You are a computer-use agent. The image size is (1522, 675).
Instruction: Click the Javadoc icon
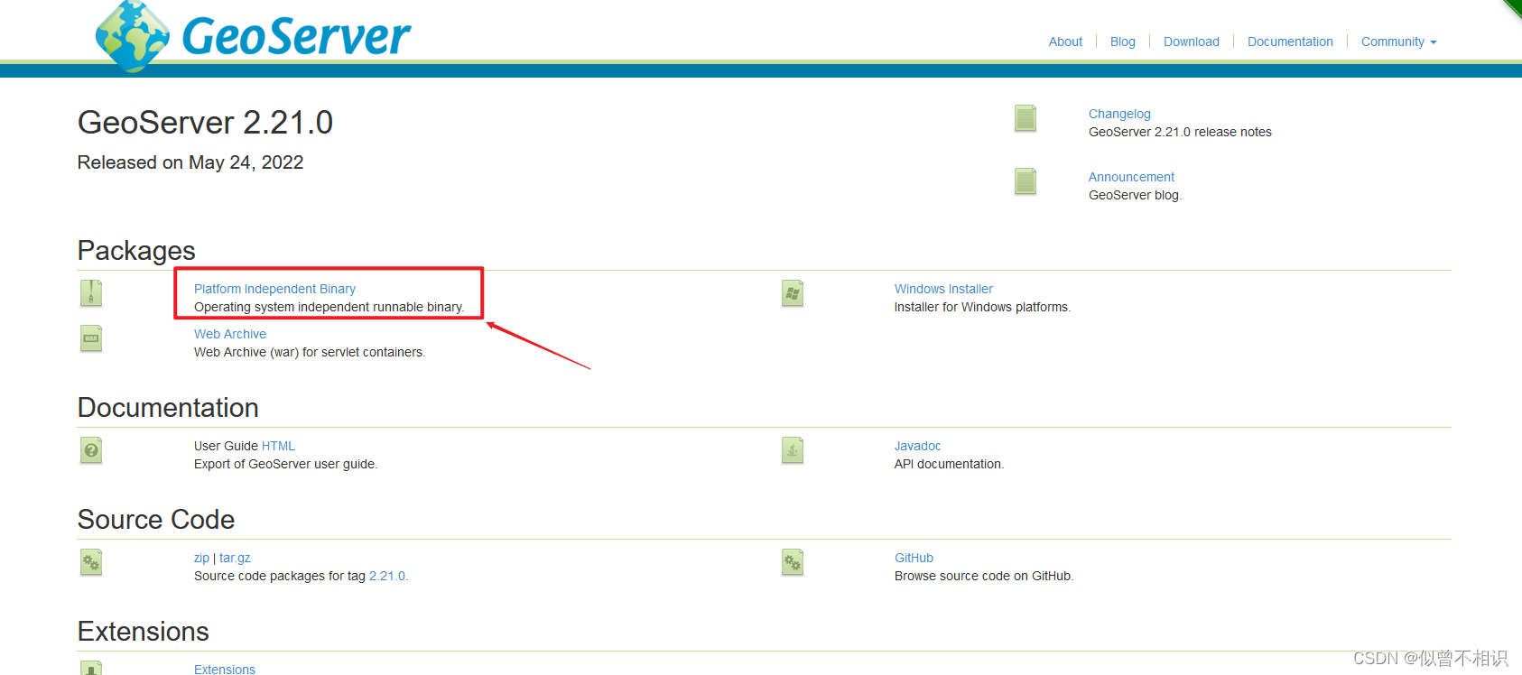(793, 450)
